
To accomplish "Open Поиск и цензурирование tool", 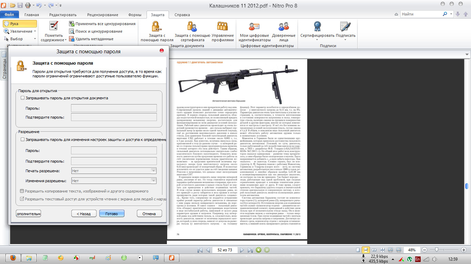I will [x=96, y=31].
